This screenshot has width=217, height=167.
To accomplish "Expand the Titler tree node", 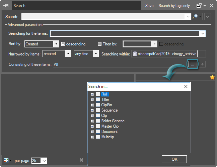I will click(x=92, y=100).
